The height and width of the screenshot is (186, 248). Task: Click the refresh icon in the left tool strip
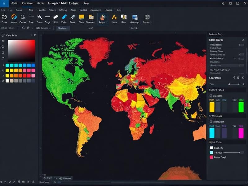(3, 58)
